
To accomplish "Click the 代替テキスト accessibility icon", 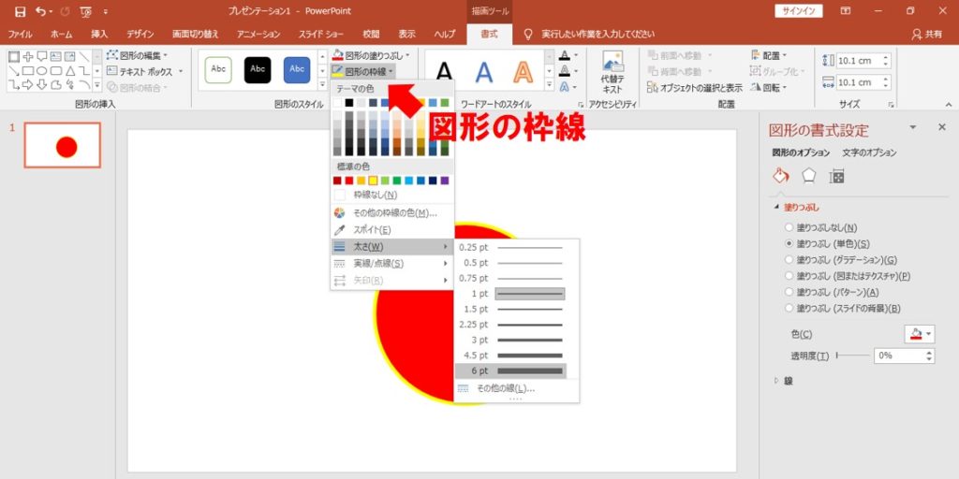I will click(x=612, y=70).
